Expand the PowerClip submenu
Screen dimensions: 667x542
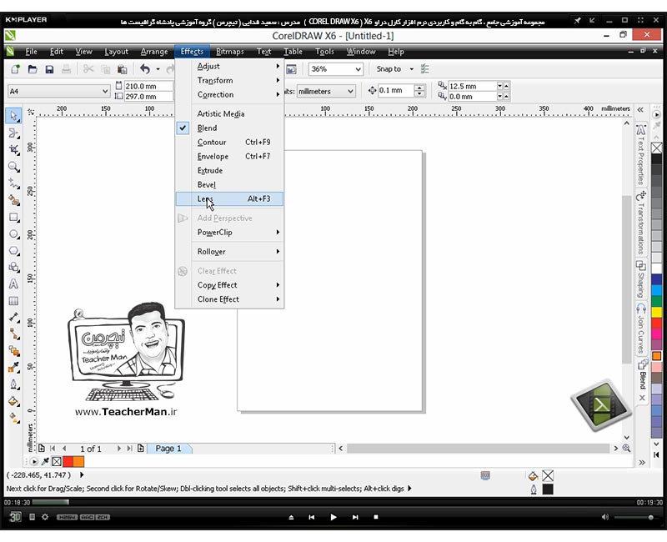229,233
